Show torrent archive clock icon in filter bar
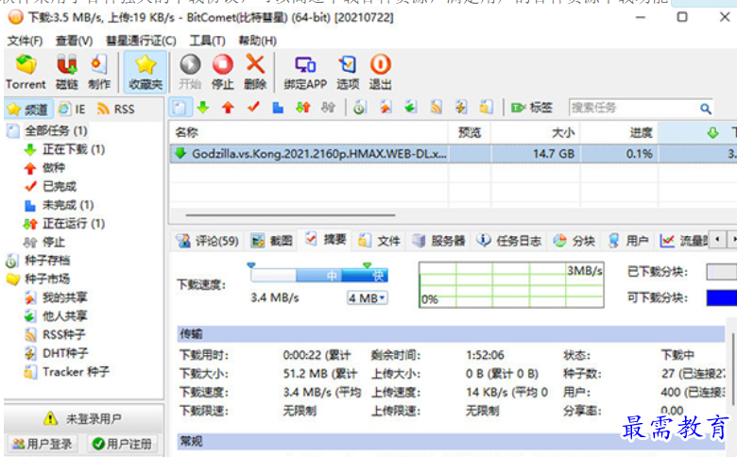This screenshot has width=737, height=457. (x=360, y=108)
